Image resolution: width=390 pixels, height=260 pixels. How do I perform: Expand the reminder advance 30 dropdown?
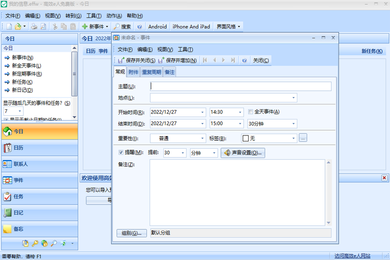point(183,153)
